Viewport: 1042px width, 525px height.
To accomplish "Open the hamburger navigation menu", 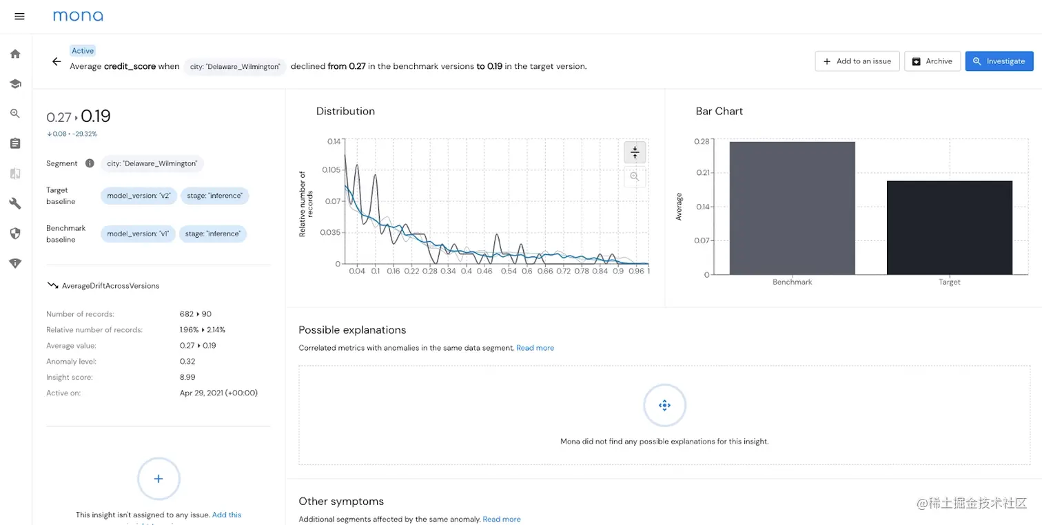I will point(19,17).
